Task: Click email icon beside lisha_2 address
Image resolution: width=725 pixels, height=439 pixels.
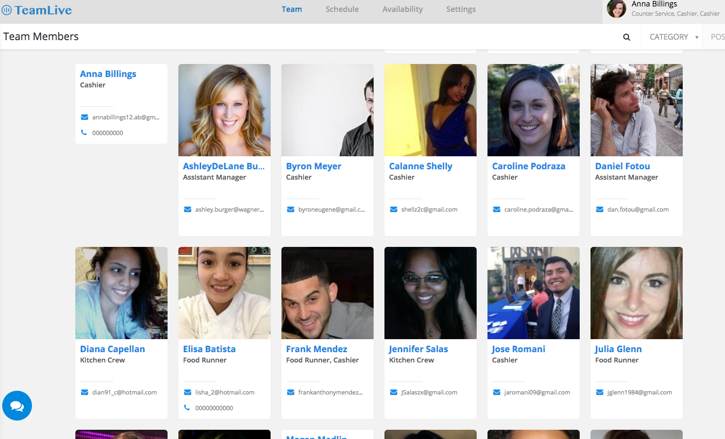Action: pos(187,392)
